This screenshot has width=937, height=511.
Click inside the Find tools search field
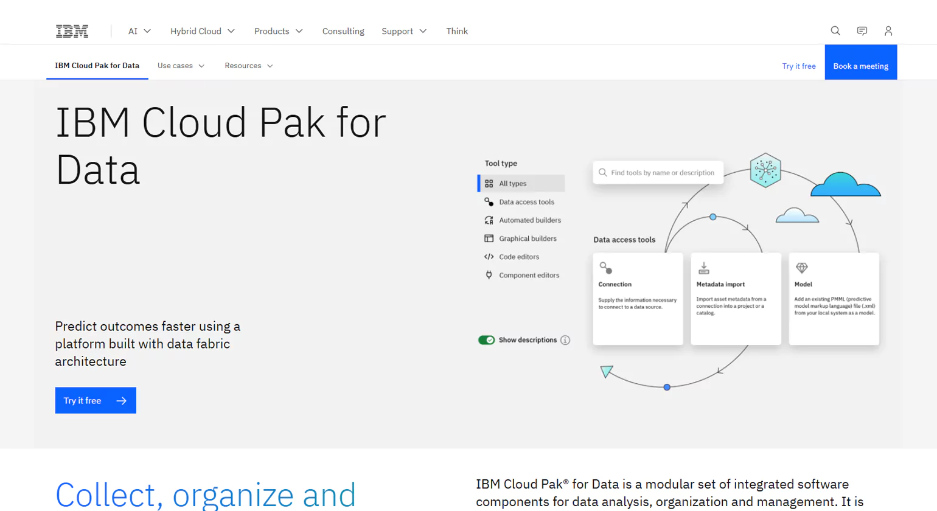tap(658, 172)
